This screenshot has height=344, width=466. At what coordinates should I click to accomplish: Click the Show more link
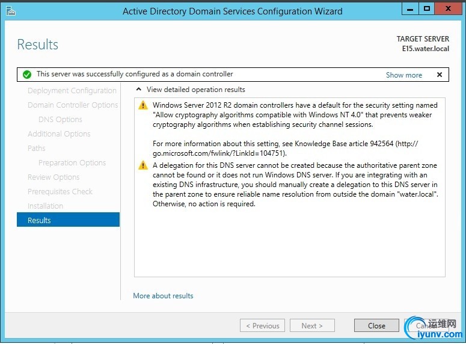[x=403, y=75]
